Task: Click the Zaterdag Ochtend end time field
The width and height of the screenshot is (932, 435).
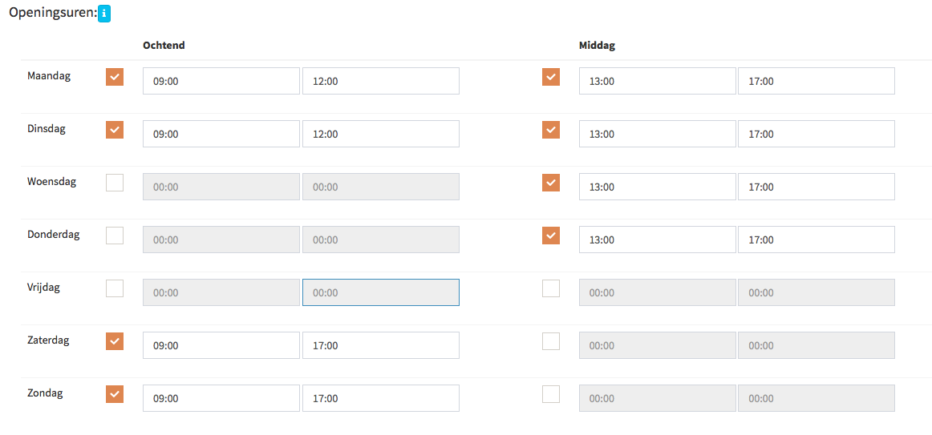Action: click(x=380, y=345)
